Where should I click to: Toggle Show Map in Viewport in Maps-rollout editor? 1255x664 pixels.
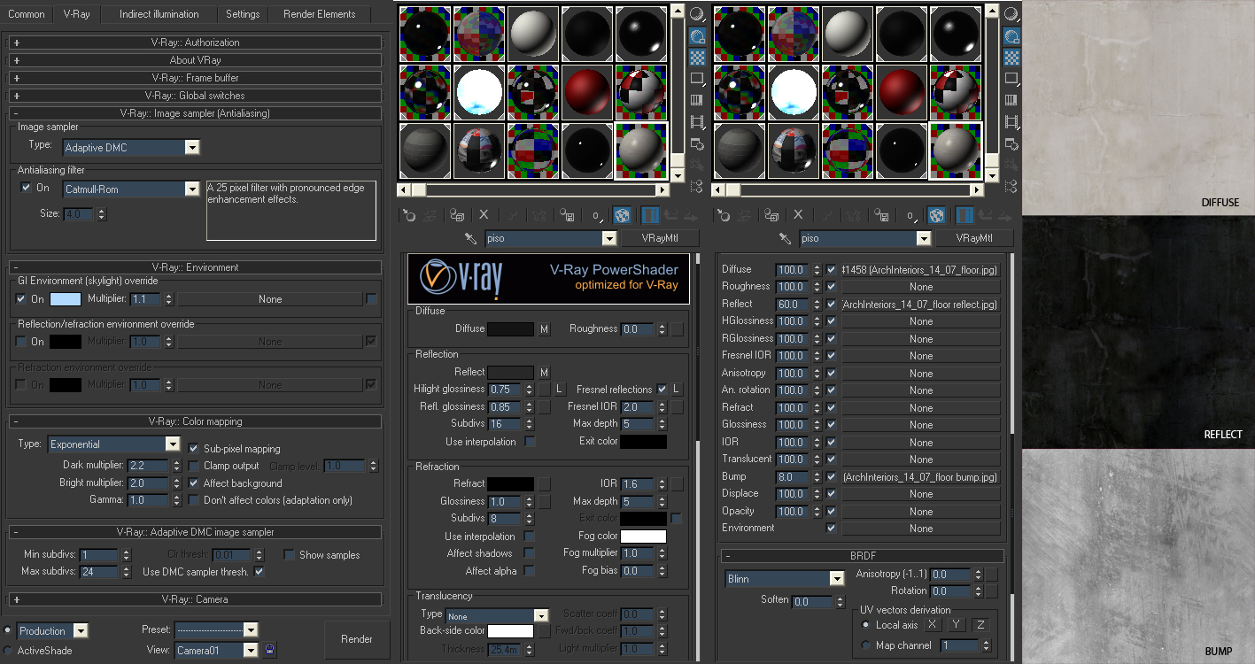coord(937,214)
